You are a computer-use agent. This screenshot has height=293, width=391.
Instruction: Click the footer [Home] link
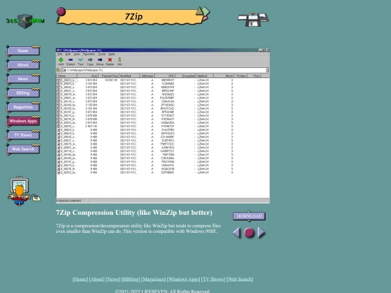click(x=80, y=279)
